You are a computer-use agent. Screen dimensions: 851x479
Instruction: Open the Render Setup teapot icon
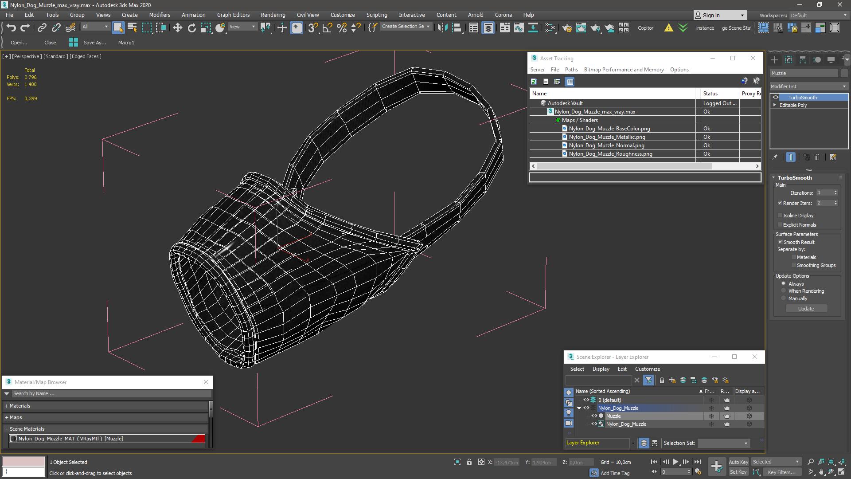(x=566, y=27)
